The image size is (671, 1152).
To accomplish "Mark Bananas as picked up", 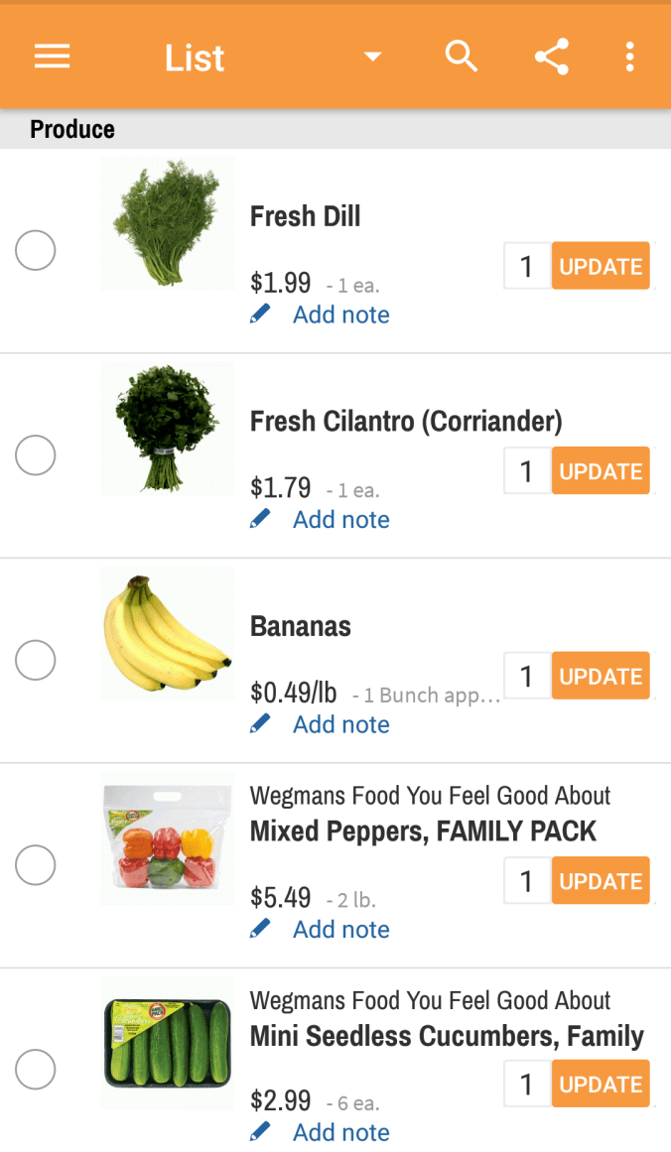I will [36, 660].
